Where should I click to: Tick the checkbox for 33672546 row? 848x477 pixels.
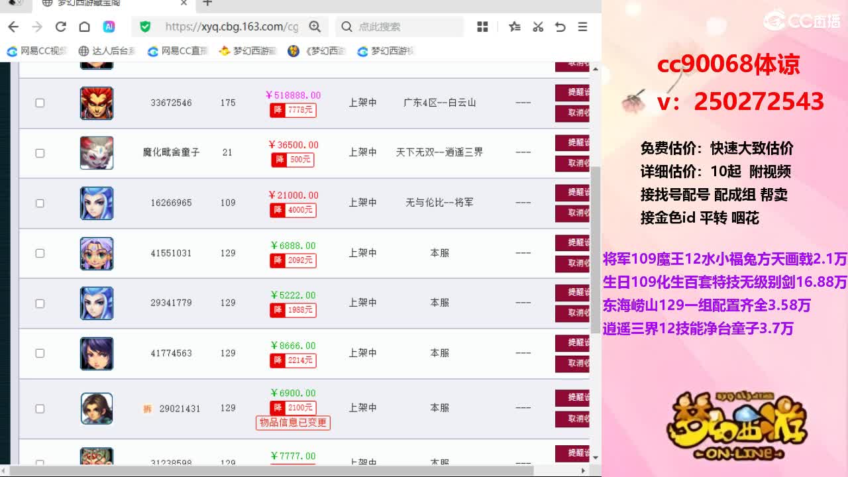[x=40, y=103]
